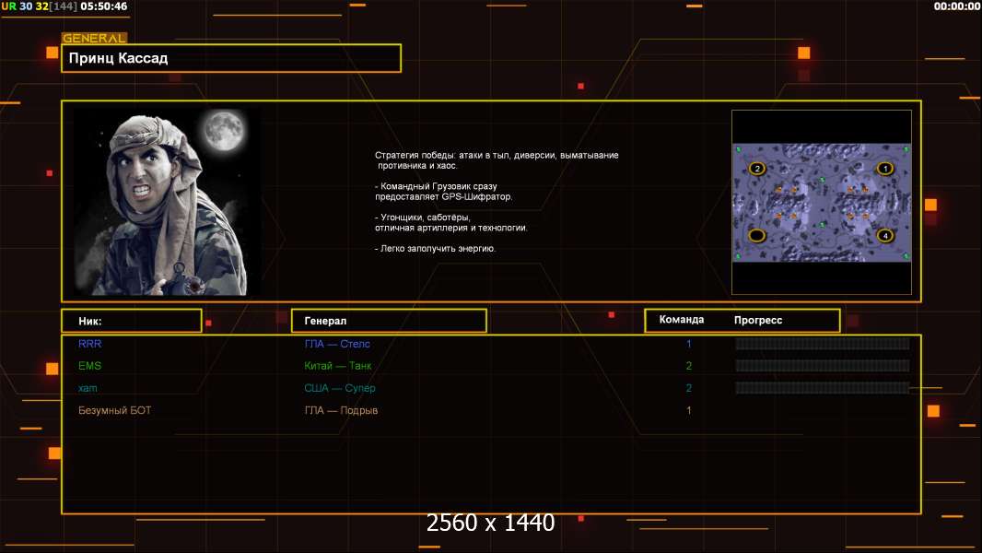Click start position 2 on the minimap
Screen dimensions: 982x553
point(757,169)
